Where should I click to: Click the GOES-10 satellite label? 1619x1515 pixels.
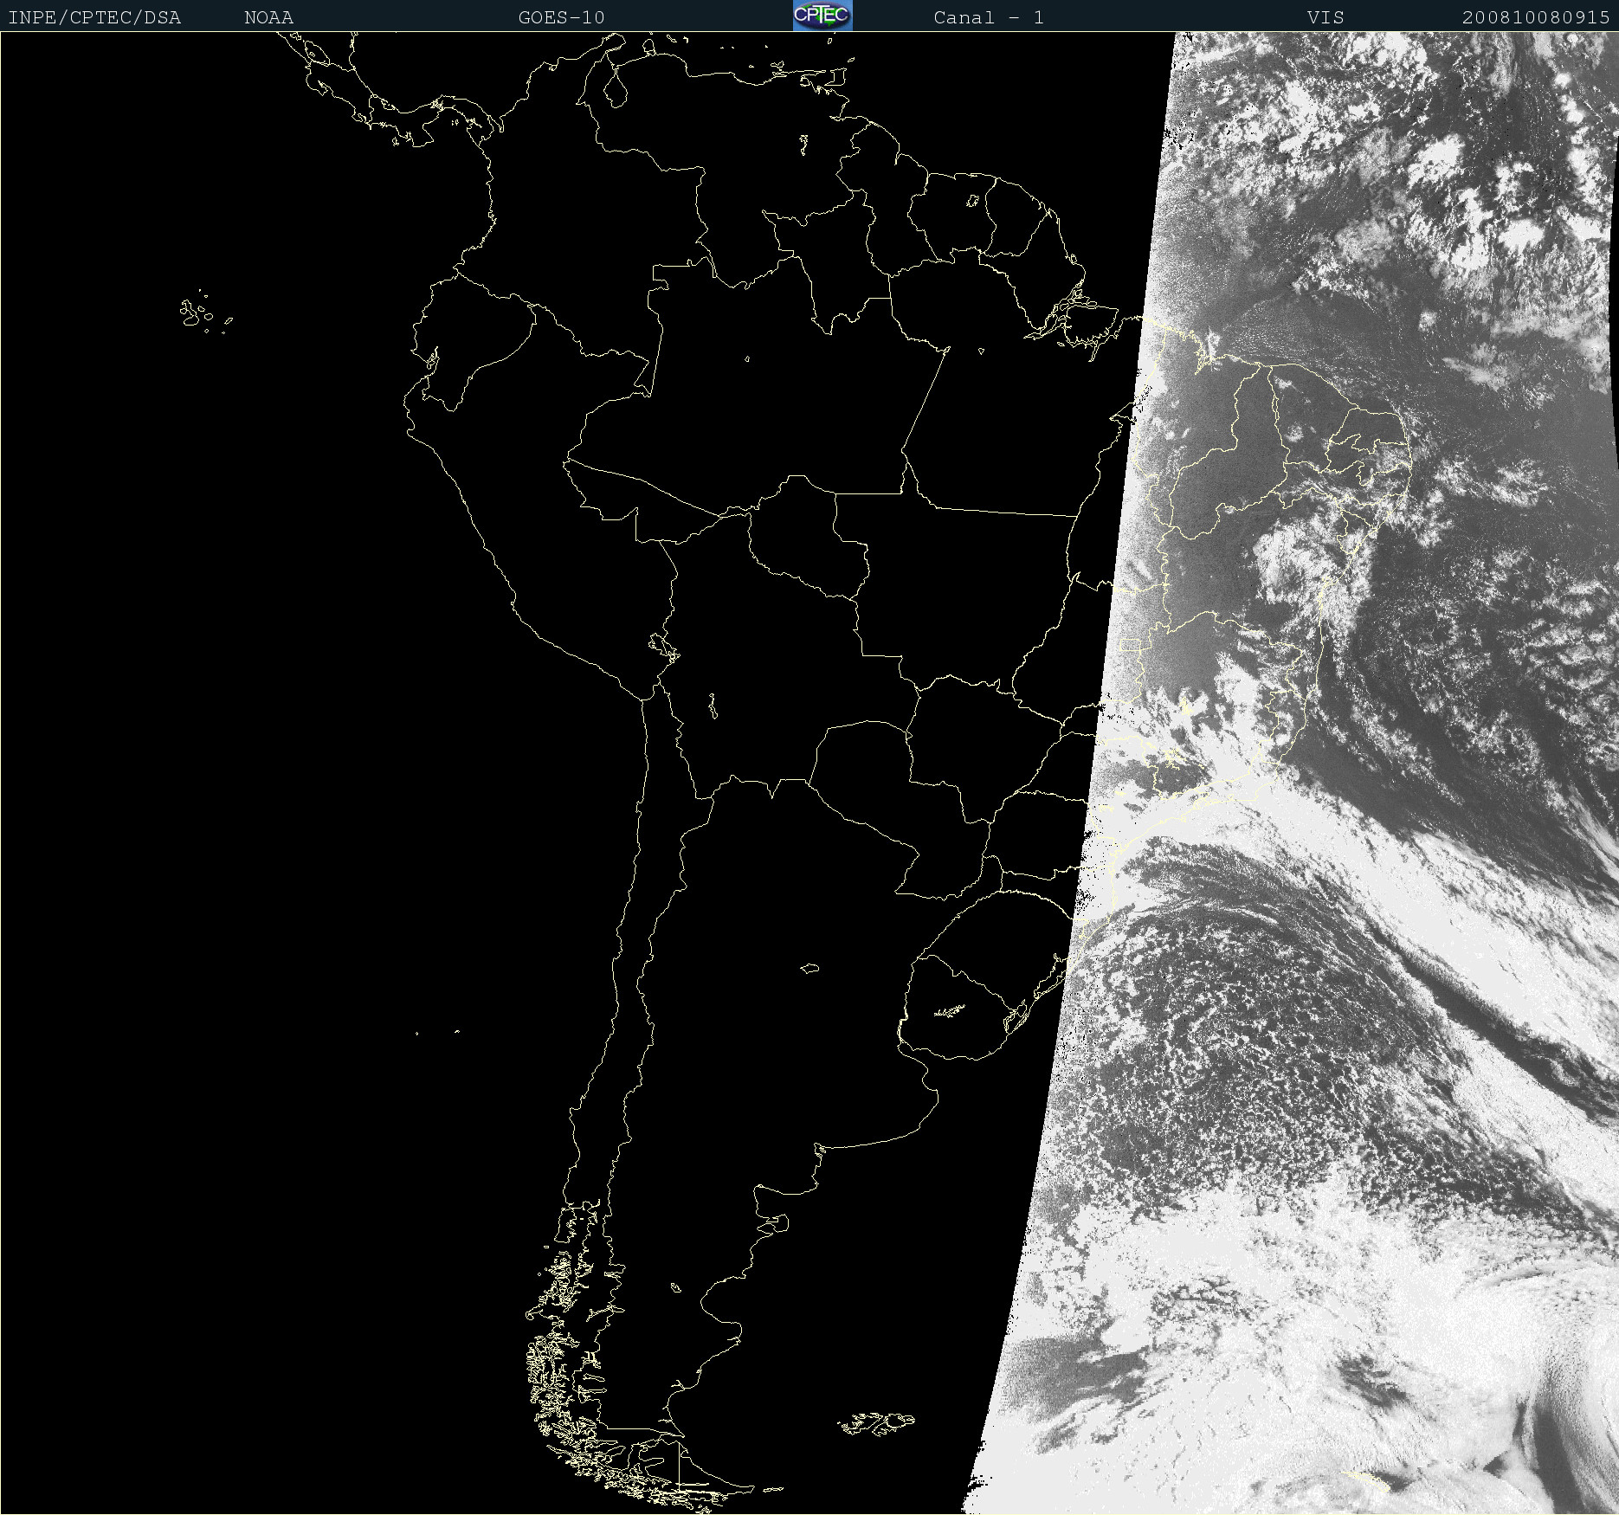[x=561, y=17]
